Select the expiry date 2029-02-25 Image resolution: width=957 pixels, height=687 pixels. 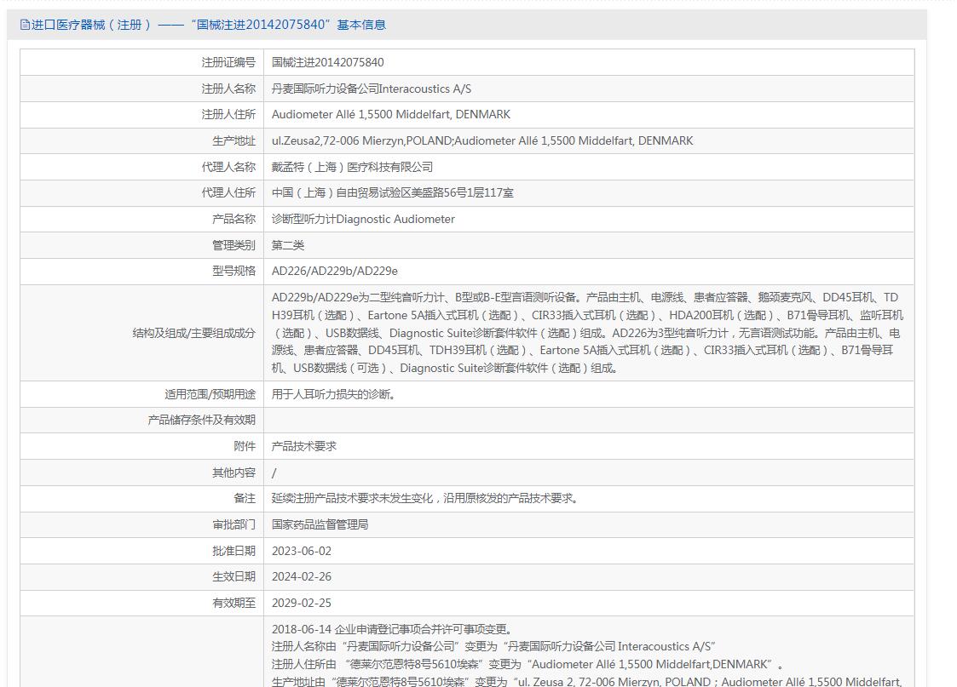point(302,603)
